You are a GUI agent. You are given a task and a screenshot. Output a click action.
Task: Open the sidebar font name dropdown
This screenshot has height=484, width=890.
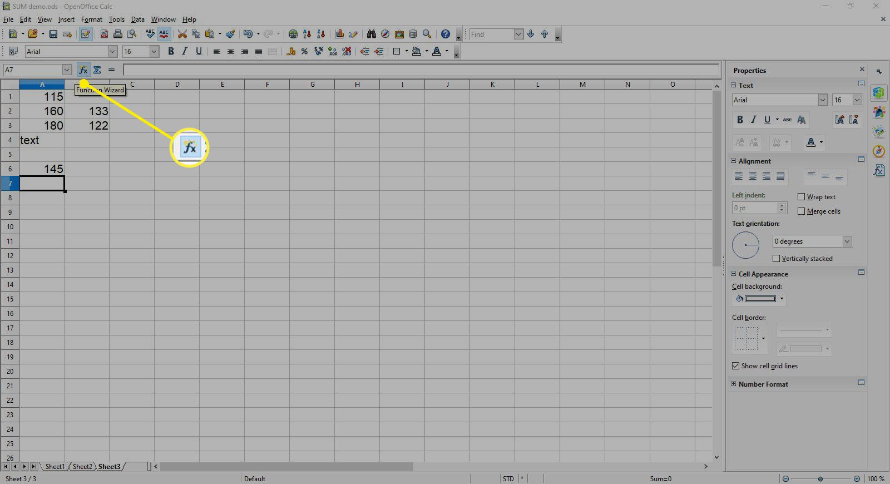coord(823,100)
